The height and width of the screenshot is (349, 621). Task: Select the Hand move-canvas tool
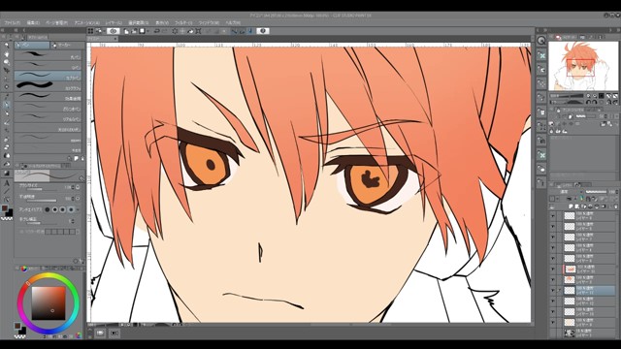(7, 54)
